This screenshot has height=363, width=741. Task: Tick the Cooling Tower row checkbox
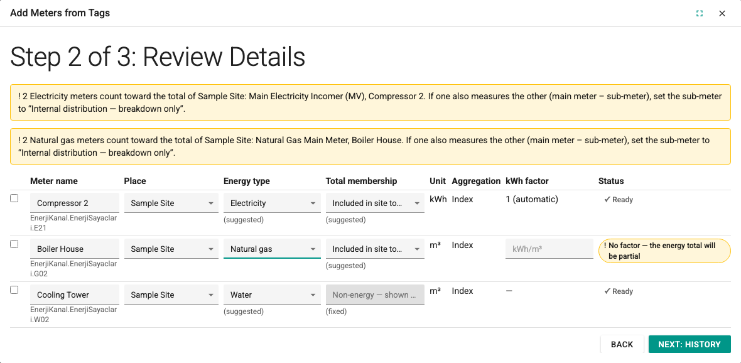pyautogui.click(x=14, y=290)
